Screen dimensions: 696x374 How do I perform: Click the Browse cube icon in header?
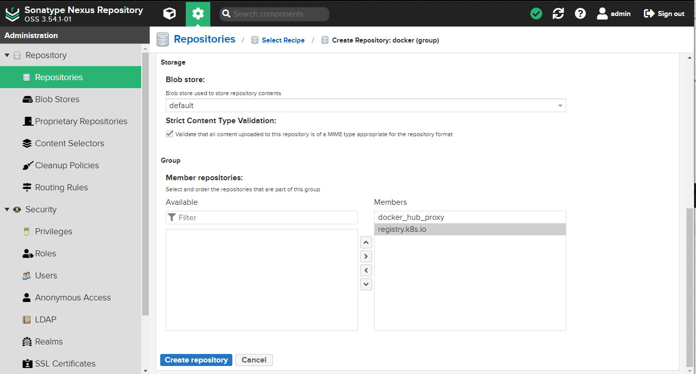pos(170,14)
